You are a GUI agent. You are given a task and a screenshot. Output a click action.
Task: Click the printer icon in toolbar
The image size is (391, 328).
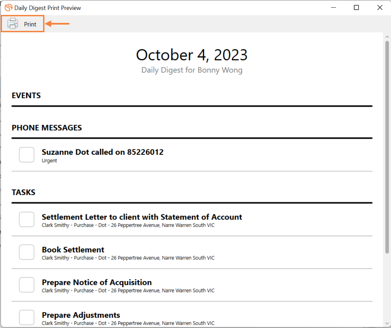point(13,24)
